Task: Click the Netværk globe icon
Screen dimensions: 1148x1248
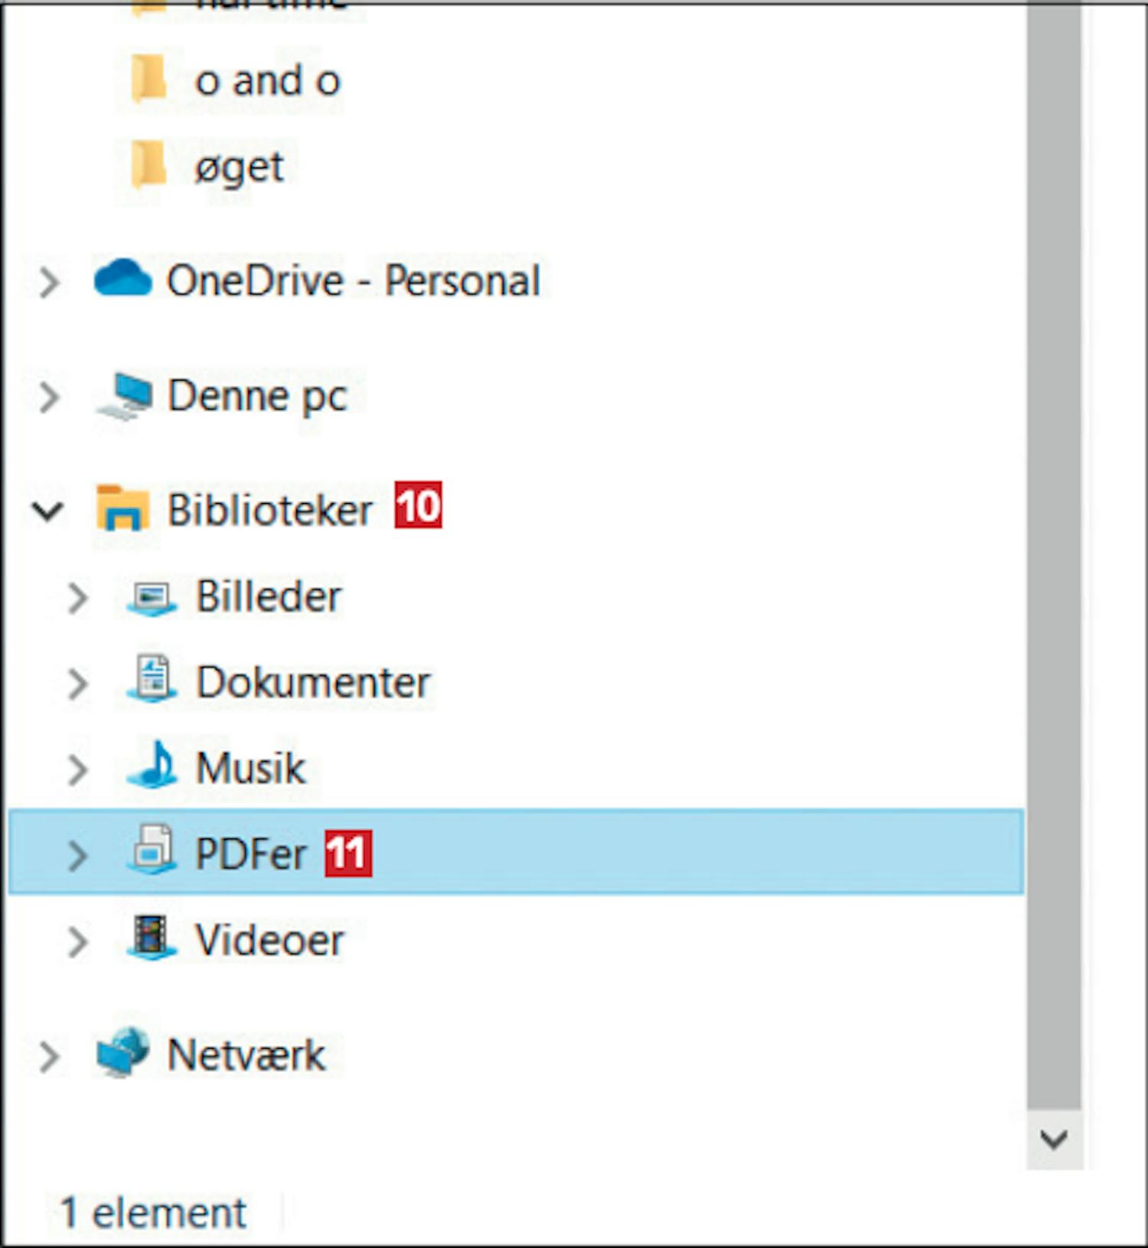Action: 122,1054
